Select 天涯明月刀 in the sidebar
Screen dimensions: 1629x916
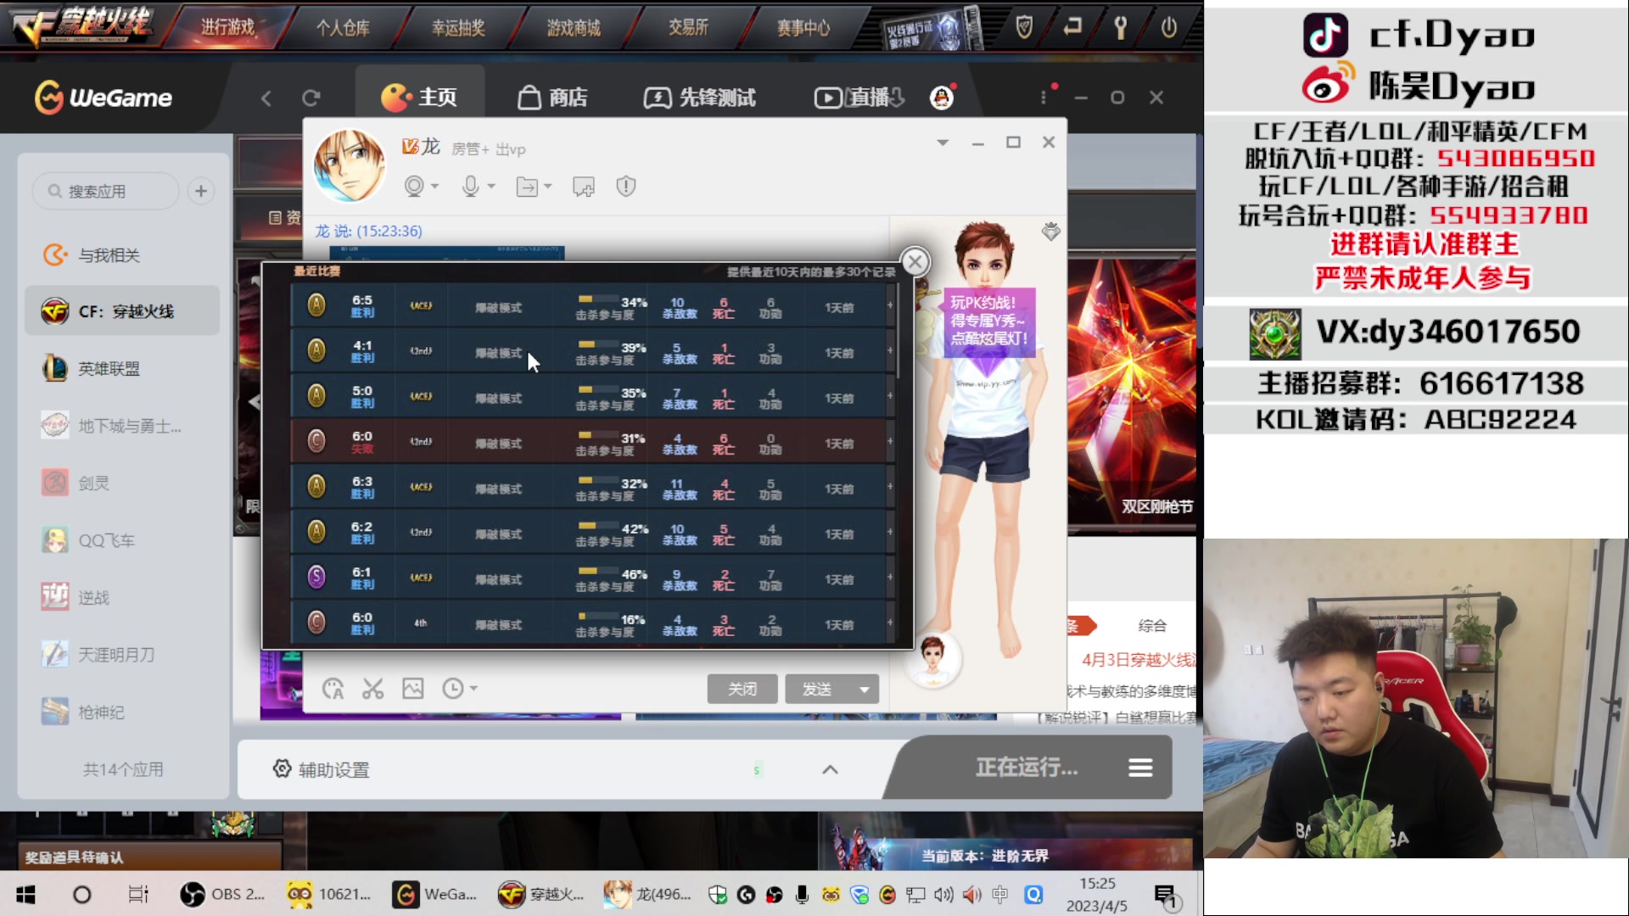[x=122, y=655]
